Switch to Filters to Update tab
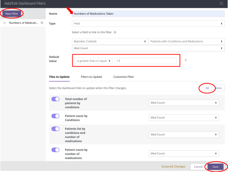The height and width of the screenshot is (172, 228). pos(91,77)
